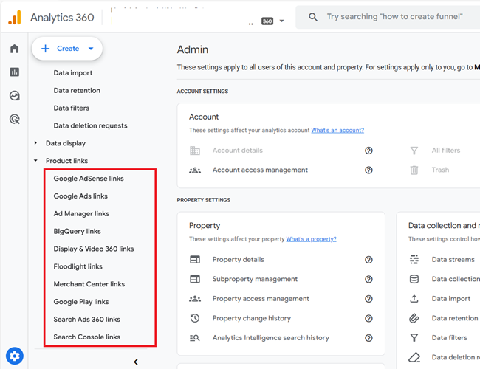Open the What's a property? link
Viewport: 480px width, 369px height.
click(311, 239)
